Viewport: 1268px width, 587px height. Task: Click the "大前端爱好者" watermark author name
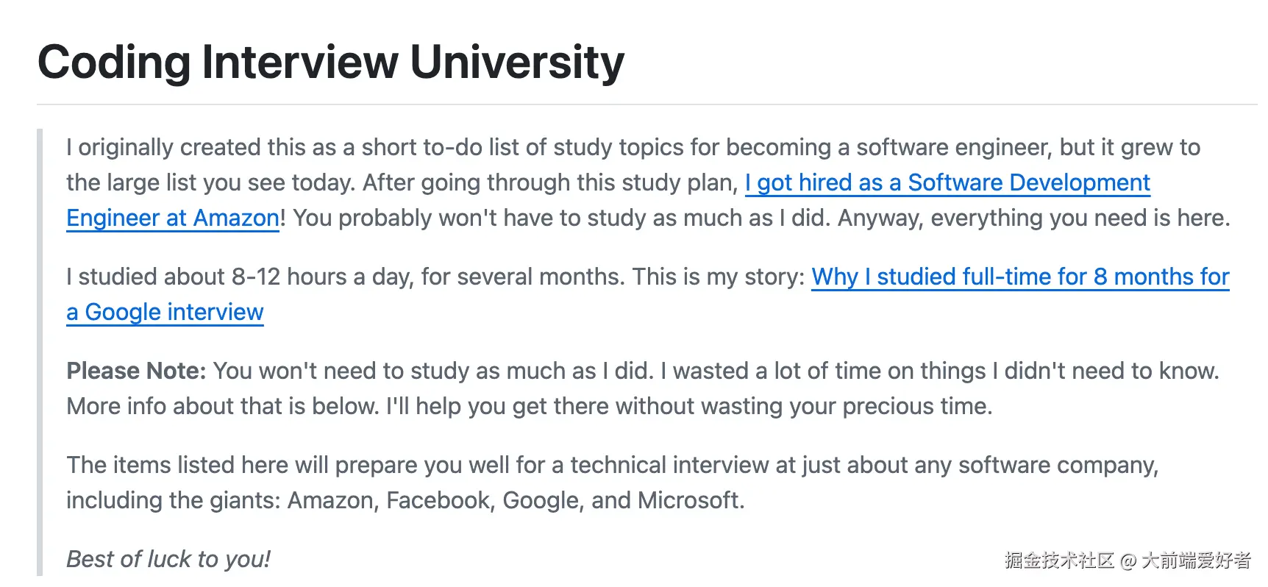point(1196,561)
